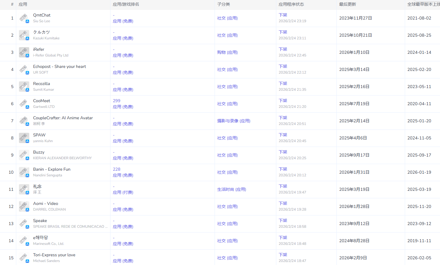Click developer name KIERAN ALEXANDER BELWORTHY
The image size is (440, 265).
tap(62, 158)
